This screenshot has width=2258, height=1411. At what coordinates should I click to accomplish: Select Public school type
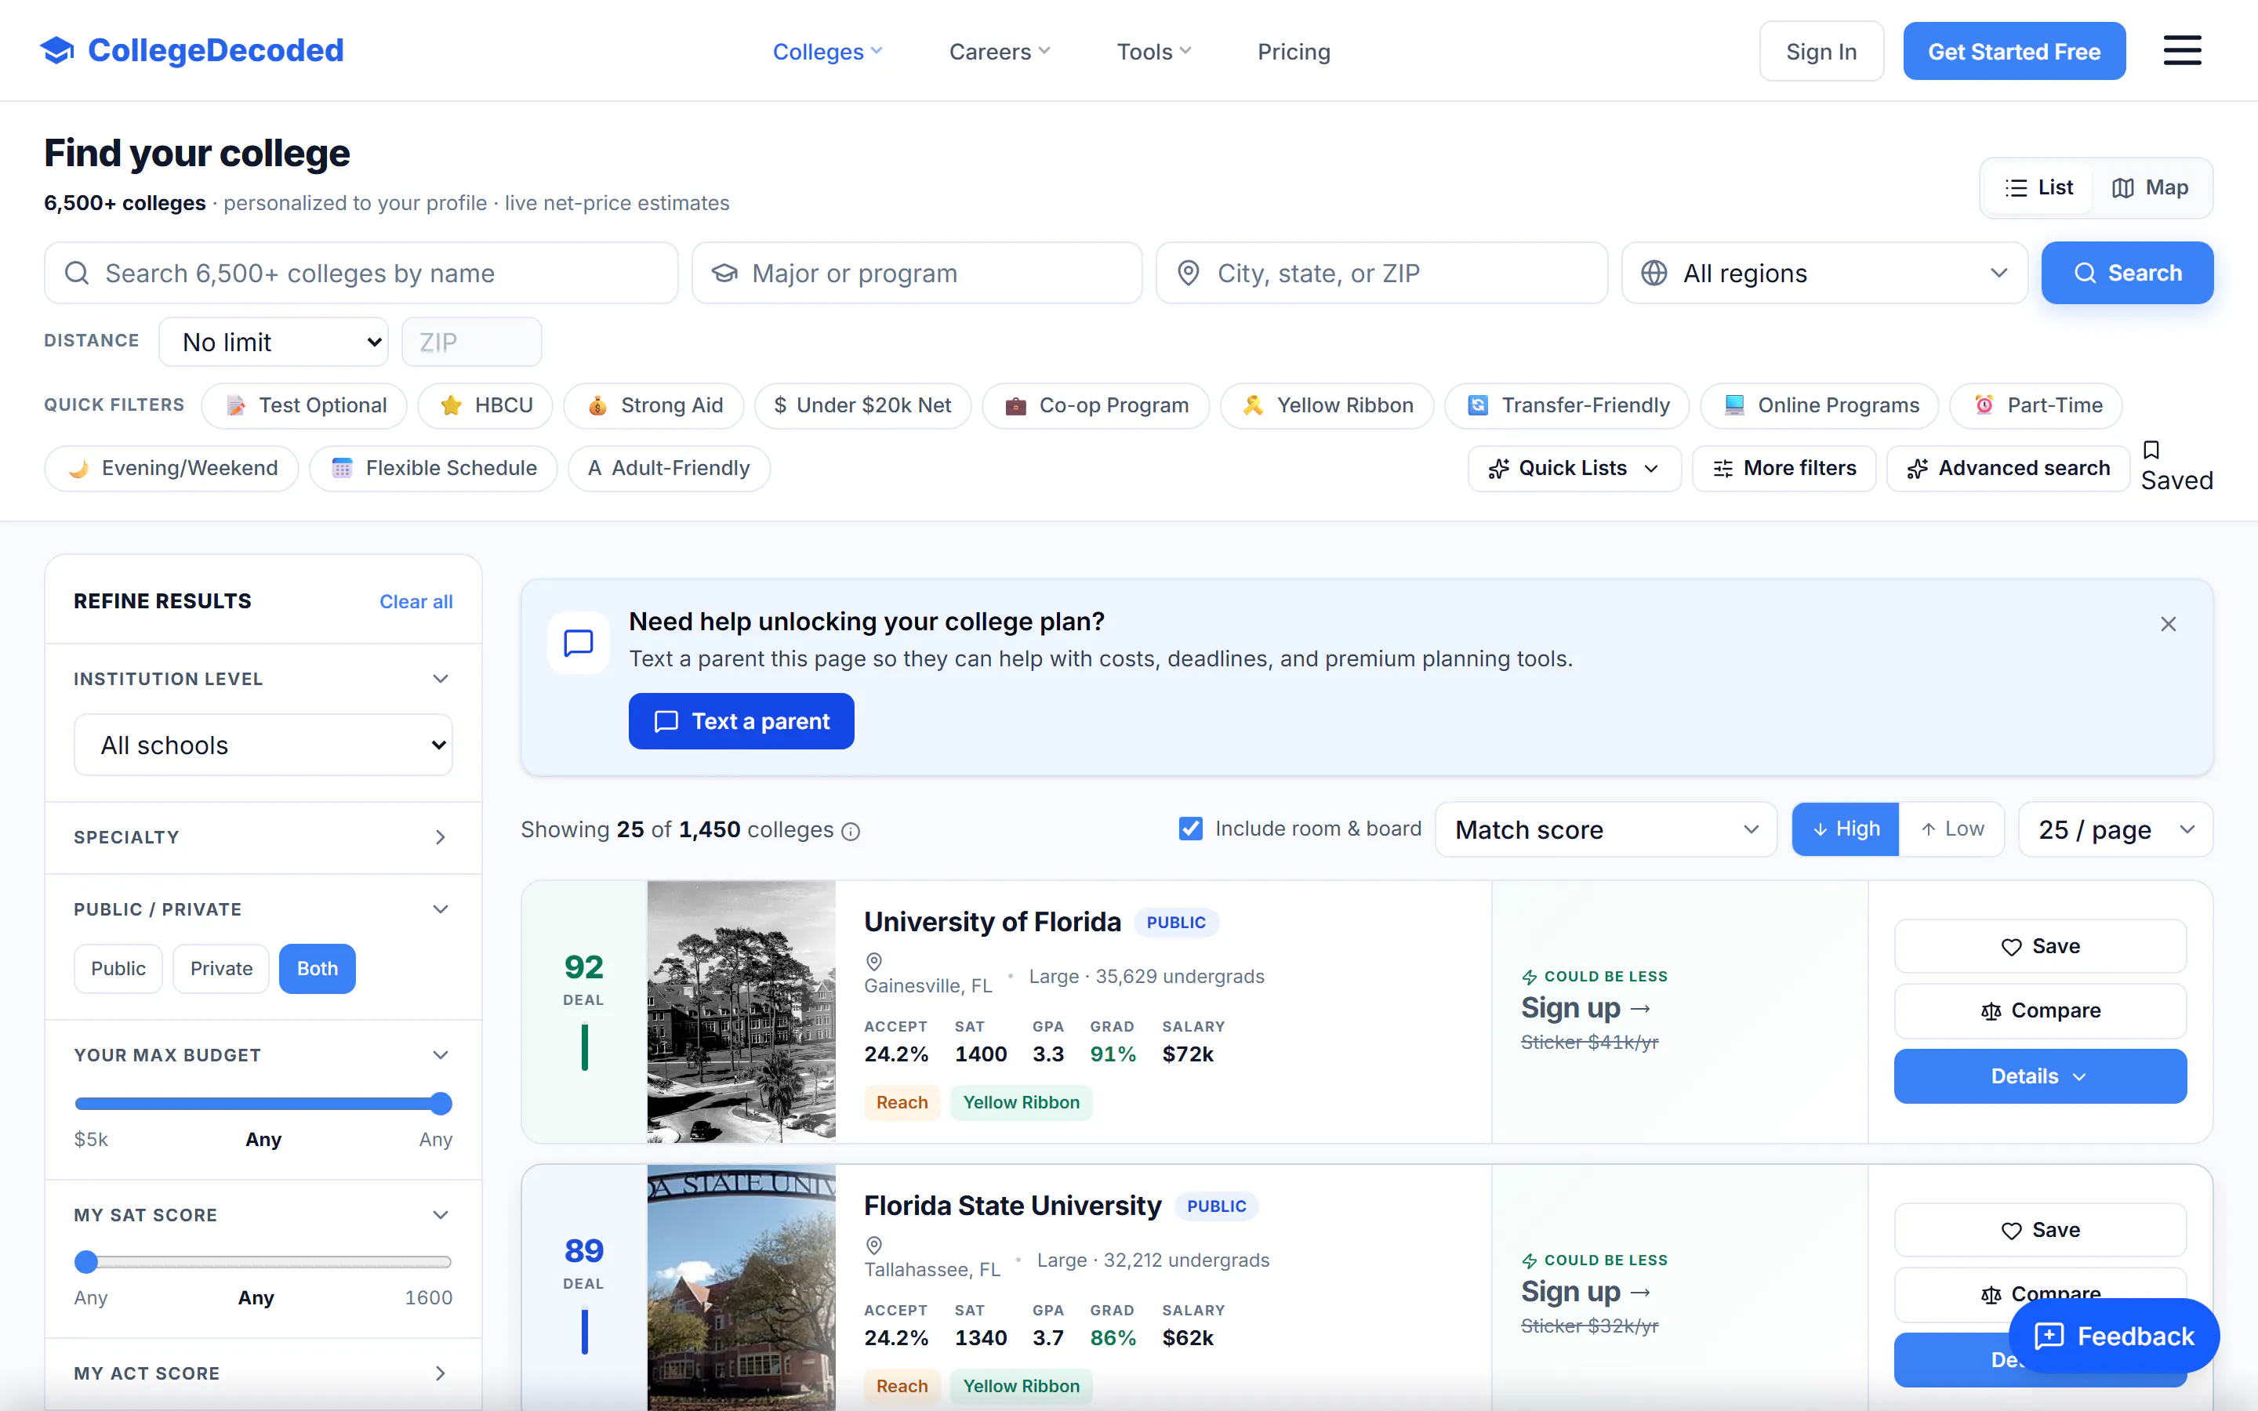click(x=118, y=969)
